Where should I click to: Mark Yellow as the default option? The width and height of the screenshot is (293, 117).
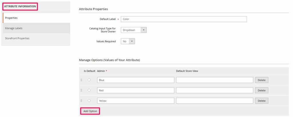pyautogui.click(x=89, y=101)
